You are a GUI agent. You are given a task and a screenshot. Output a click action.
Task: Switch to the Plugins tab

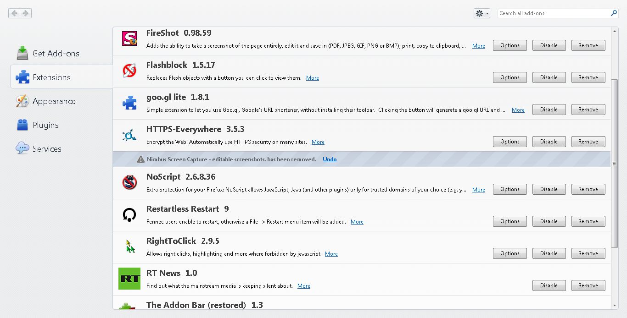(45, 125)
